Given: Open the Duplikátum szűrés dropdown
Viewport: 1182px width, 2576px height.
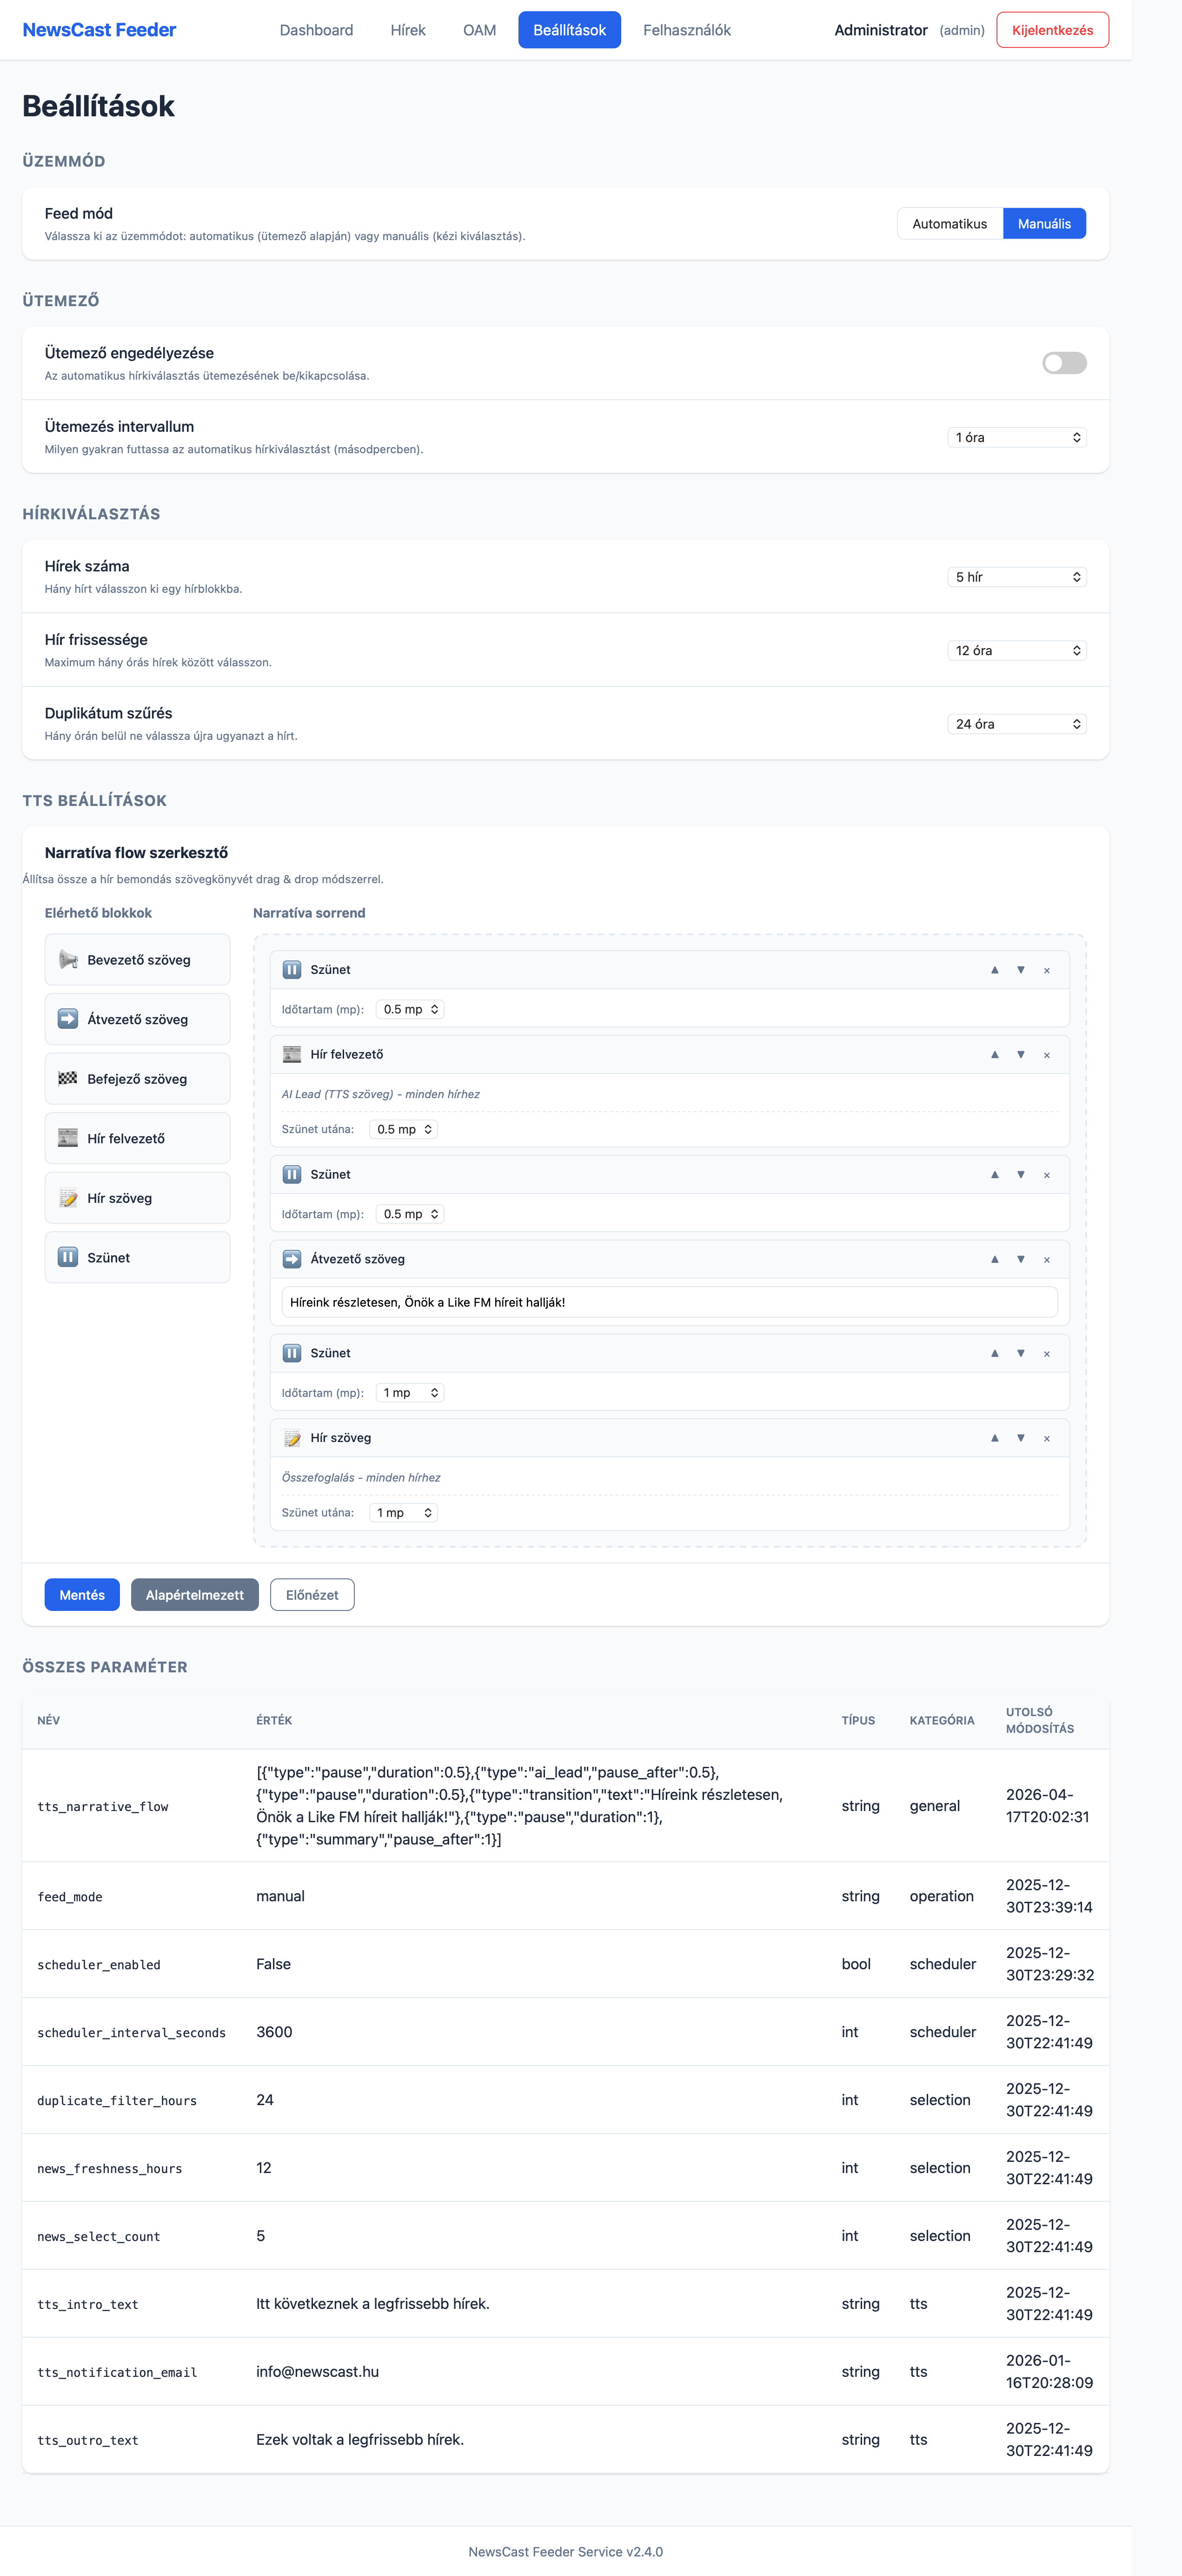Looking at the screenshot, I should point(1016,724).
